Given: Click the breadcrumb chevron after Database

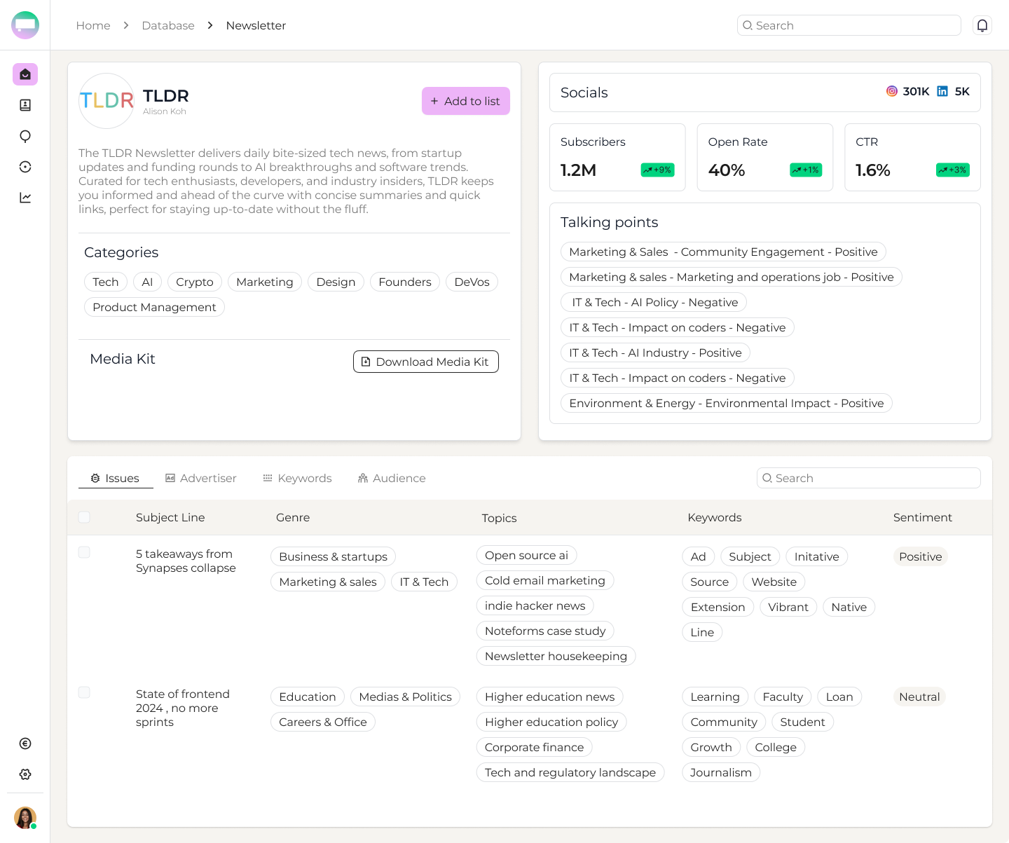Looking at the screenshot, I should [210, 25].
